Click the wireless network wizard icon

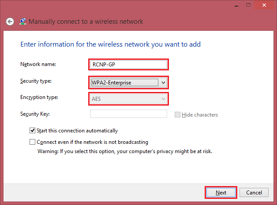click(23, 22)
